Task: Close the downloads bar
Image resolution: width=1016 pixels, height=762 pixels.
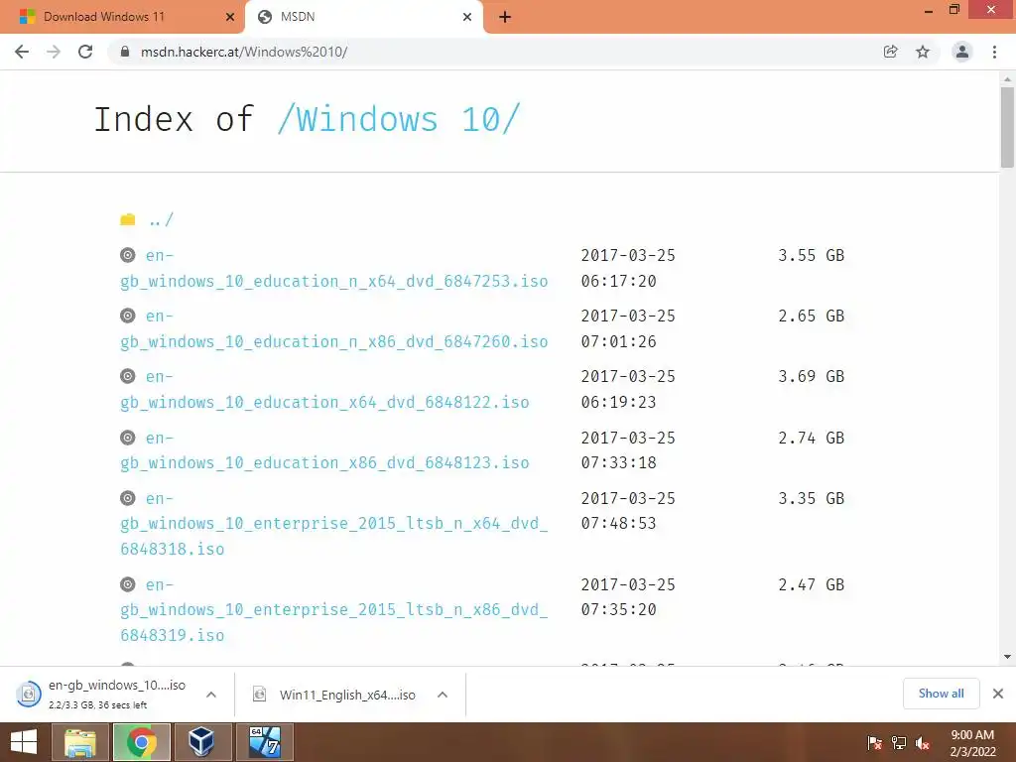Action: [998, 694]
